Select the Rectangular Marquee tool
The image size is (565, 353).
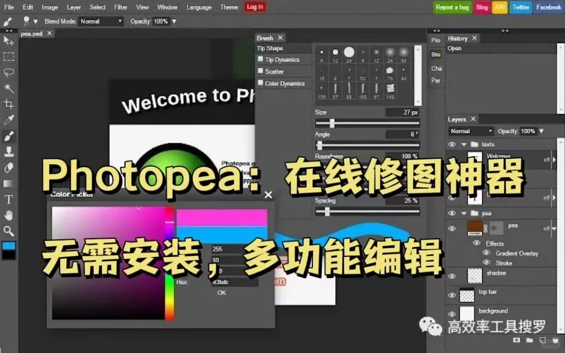click(x=8, y=57)
